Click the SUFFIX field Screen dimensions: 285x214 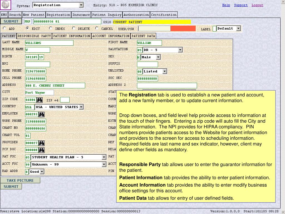tap(148, 64)
